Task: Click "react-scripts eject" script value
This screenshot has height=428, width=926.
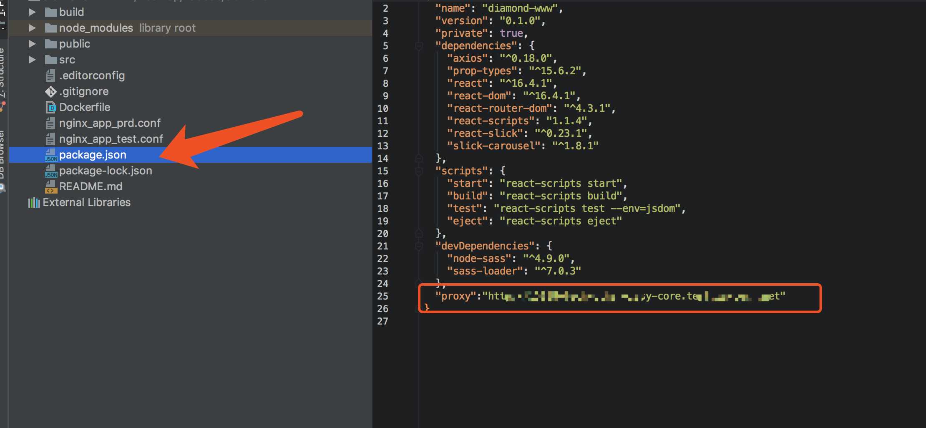Action: click(x=561, y=221)
